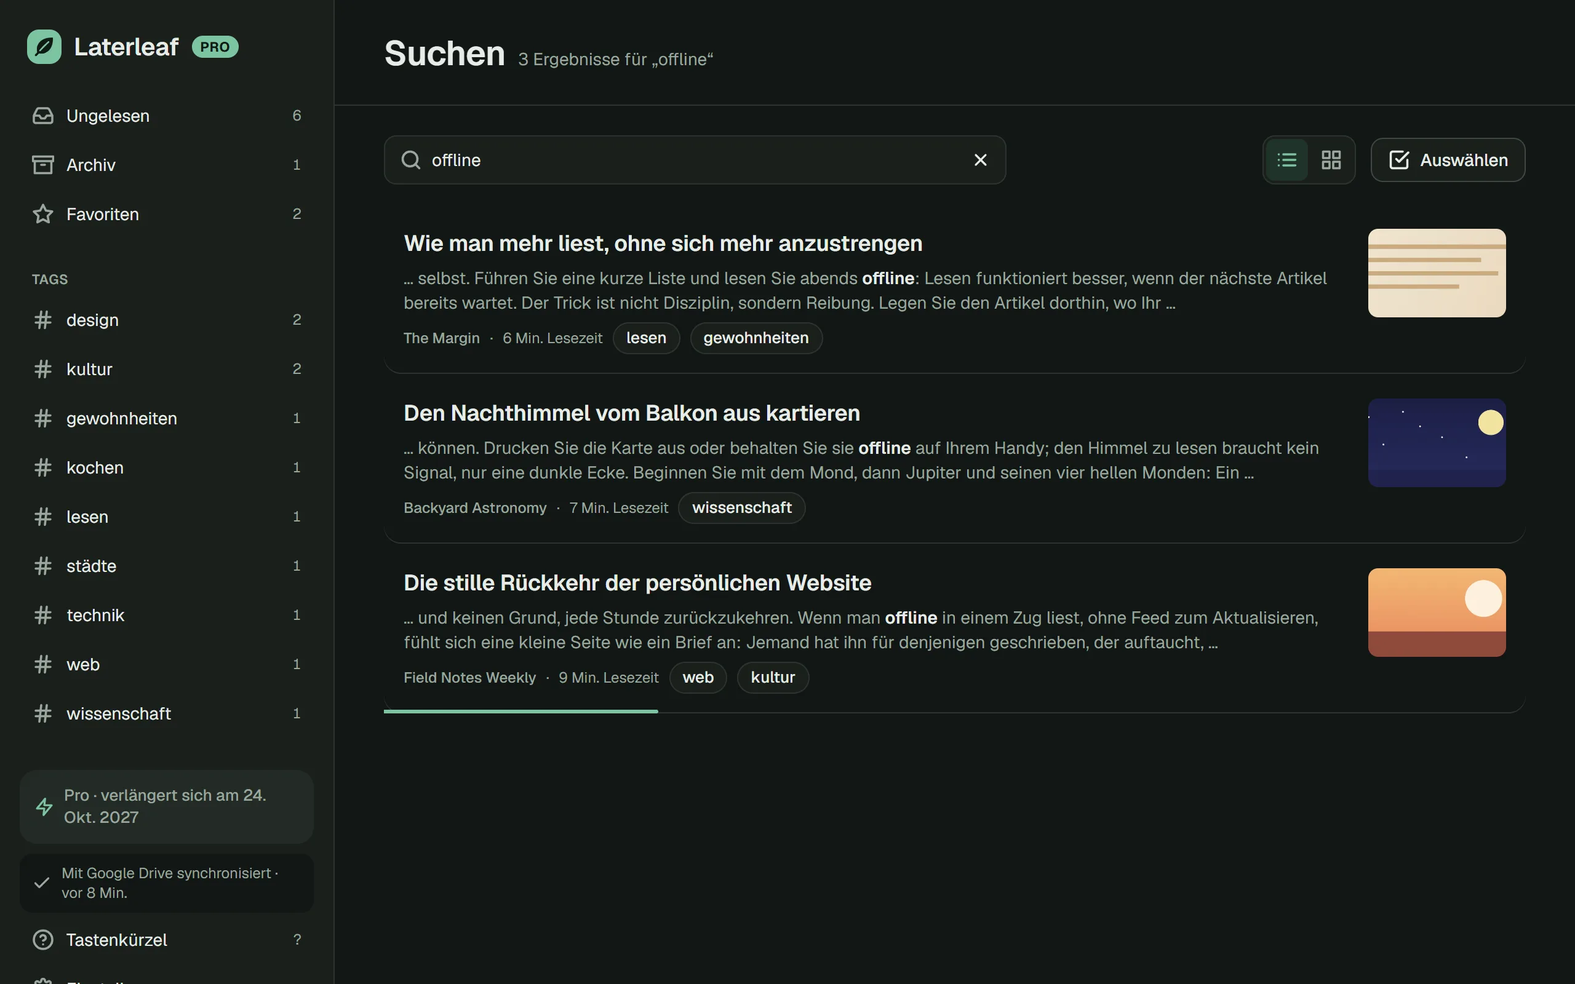This screenshot has width=1575, height=984.
Task: Click the web tag chip on third result
Action: tap(698, 678)
